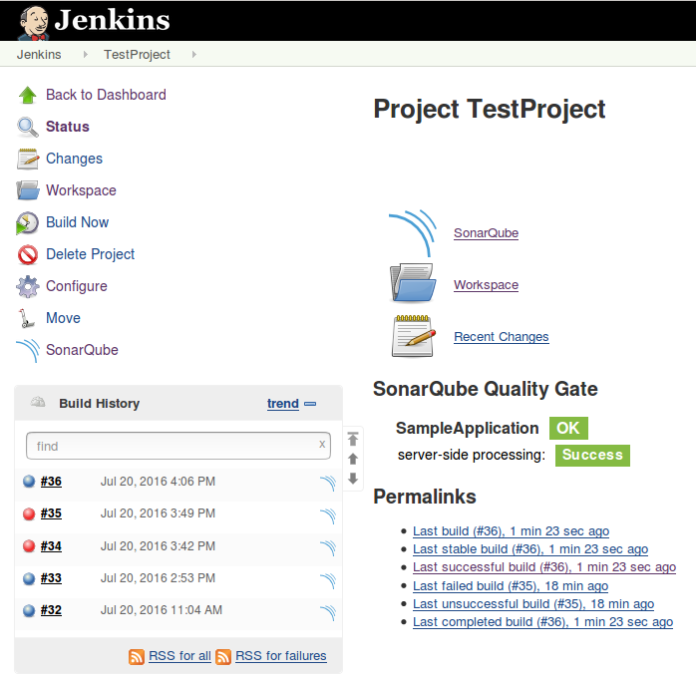The width and height of the screenshot is (696, 680).
Task: Click the Jenkins butler logo in header
Action: pyautogui.click(x=34, y=22)
